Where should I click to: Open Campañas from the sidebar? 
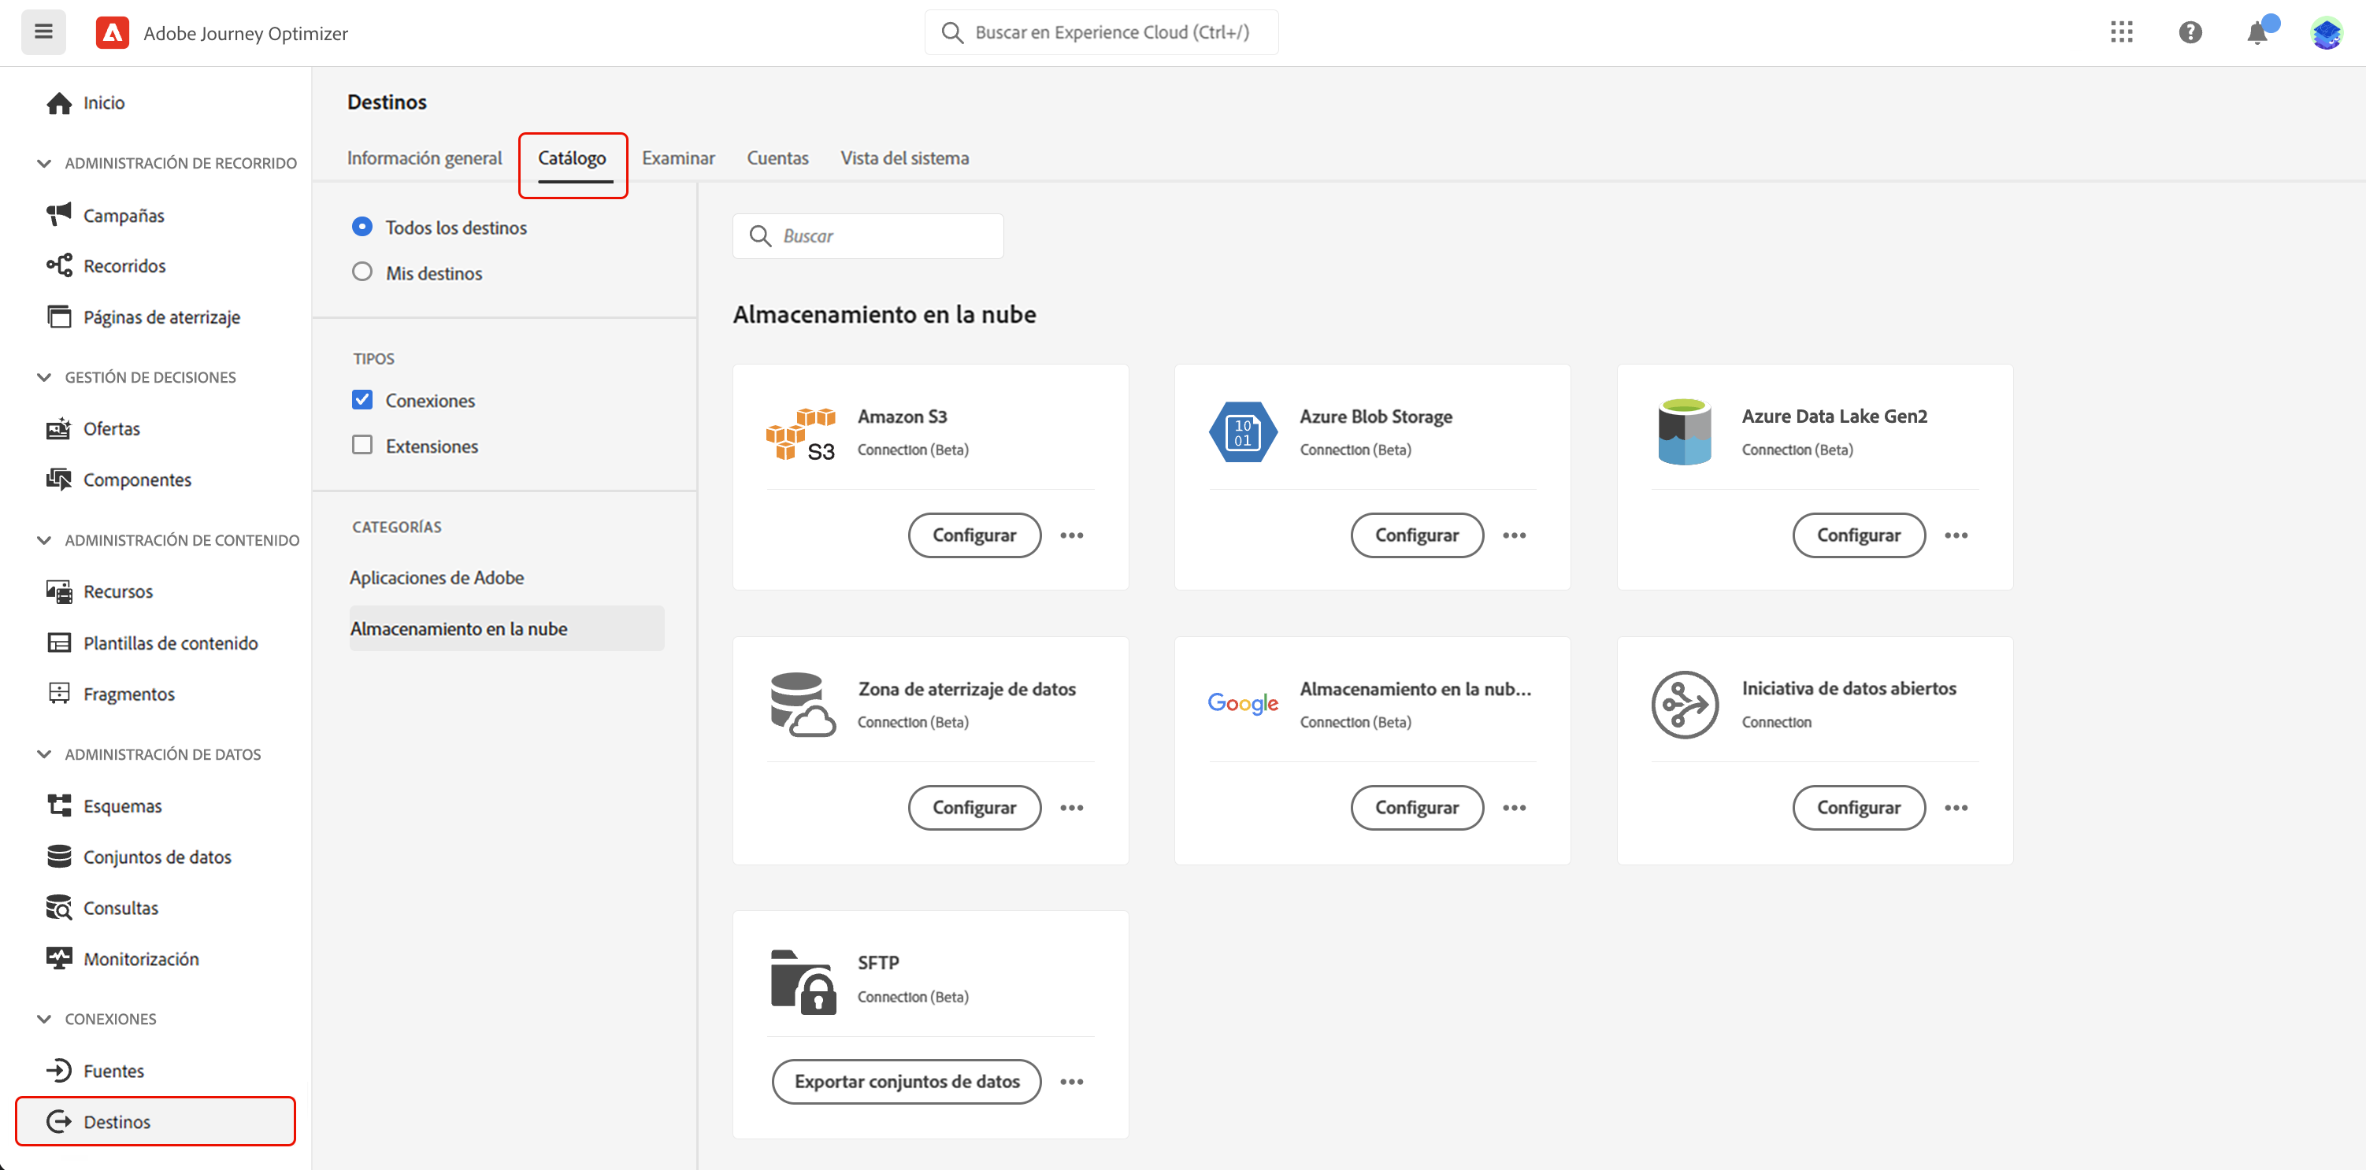click(123, 215)
